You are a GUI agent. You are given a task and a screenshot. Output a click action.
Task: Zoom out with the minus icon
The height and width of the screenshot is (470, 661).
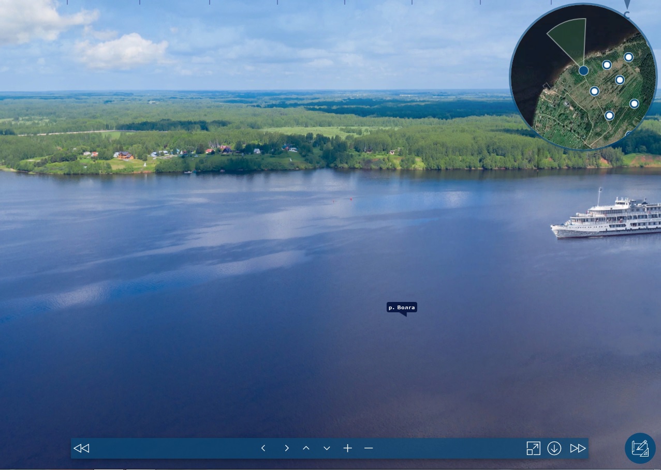(x=369, y=448)
